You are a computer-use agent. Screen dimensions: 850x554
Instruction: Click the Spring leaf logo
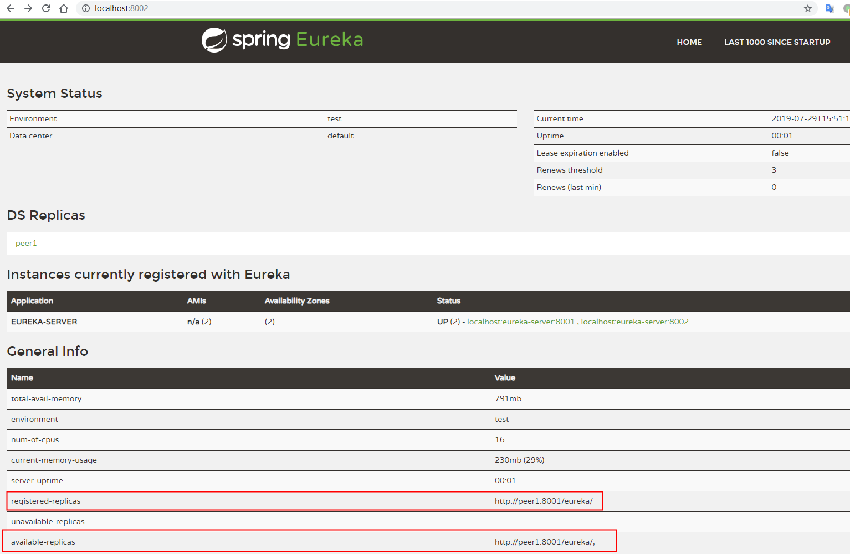[214, 40]
